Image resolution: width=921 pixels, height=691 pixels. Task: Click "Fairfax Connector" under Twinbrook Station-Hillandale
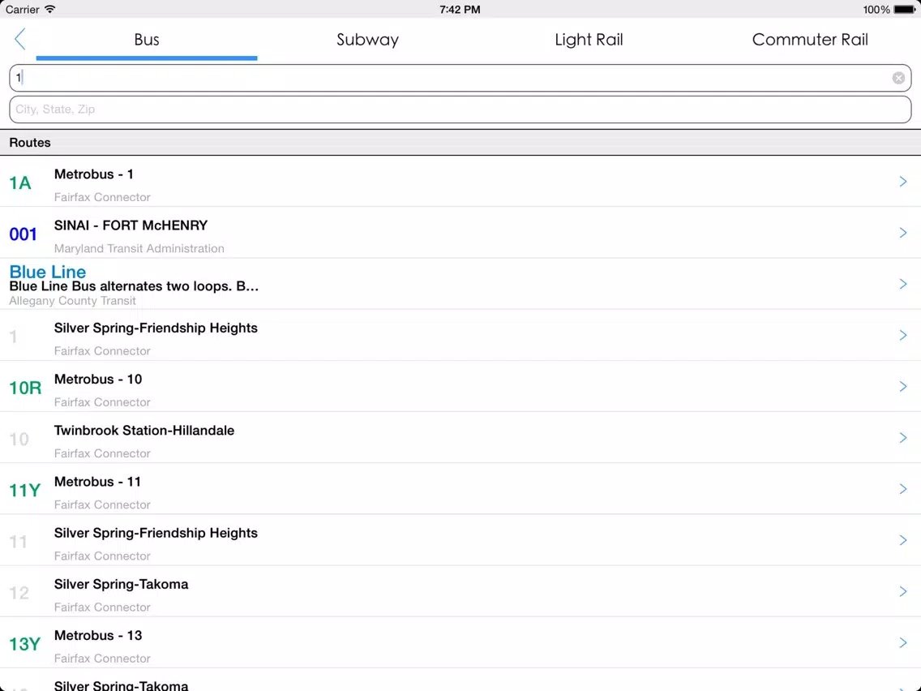coord(102,453)
